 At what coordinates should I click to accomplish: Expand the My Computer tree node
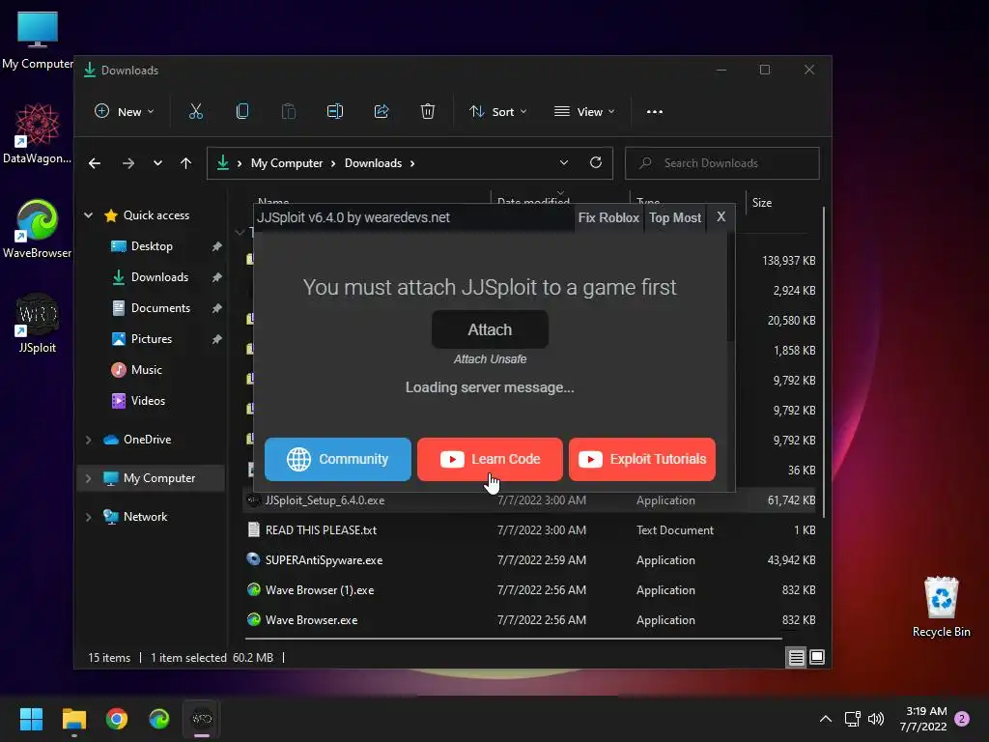pos(88,478)
